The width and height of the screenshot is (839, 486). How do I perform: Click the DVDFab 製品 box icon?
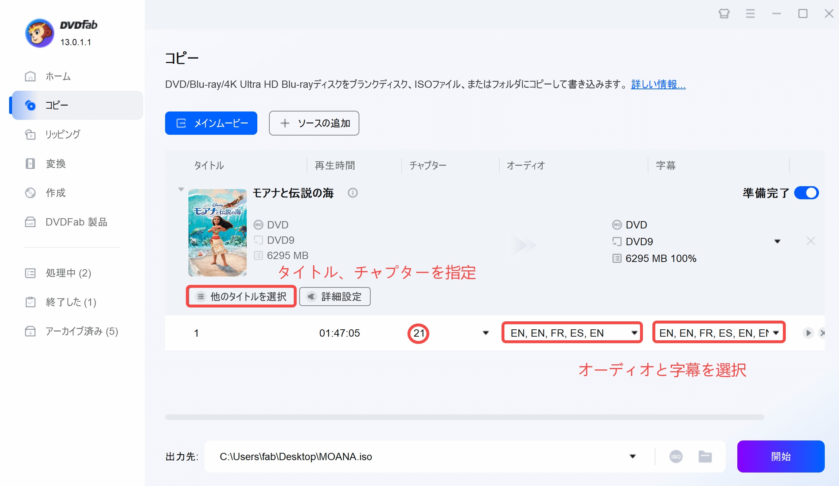[30, 222]
